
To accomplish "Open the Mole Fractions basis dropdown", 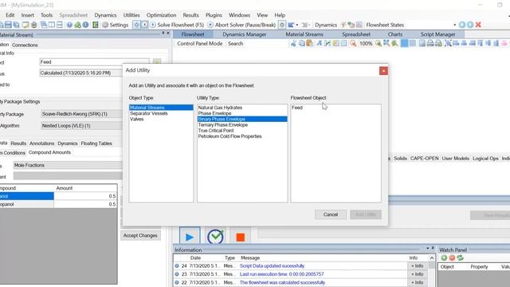I will pyautogui.click(x=68, y=165).
